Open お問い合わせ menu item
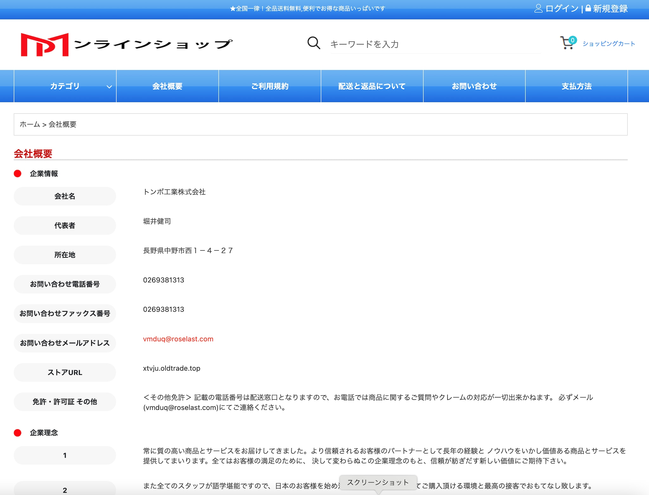649x495 pixels. [x=474, y=86]
